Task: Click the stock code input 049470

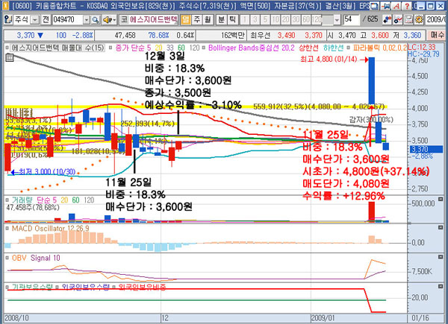Action: pos(67,19)
